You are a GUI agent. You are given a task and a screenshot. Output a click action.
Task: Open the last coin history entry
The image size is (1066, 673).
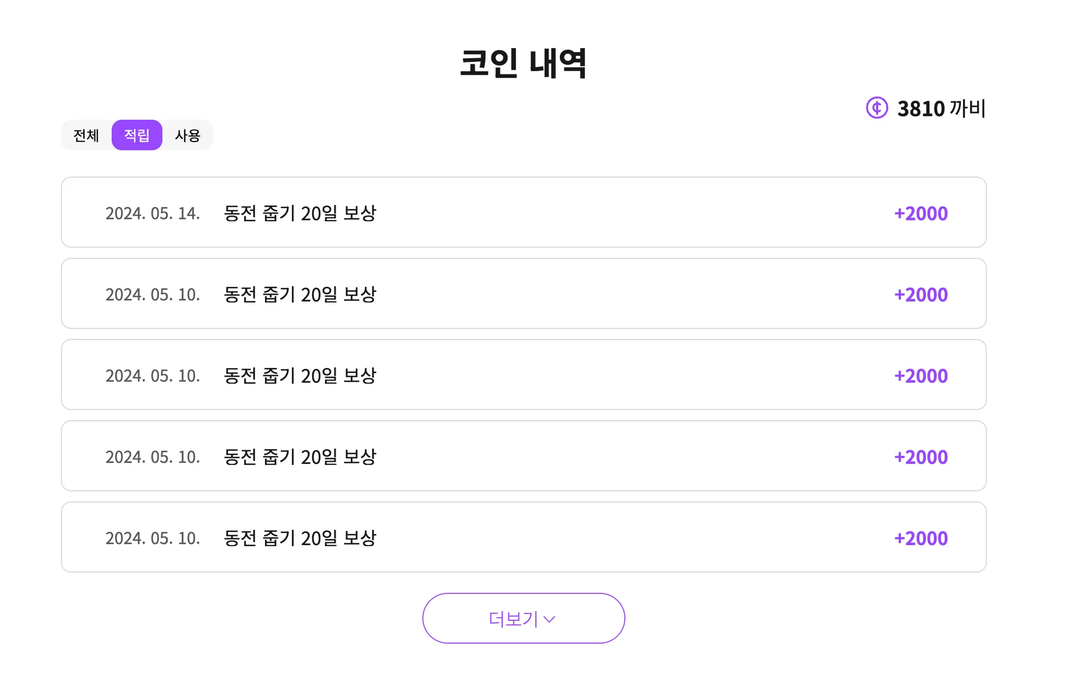click(x=523, y=537)
